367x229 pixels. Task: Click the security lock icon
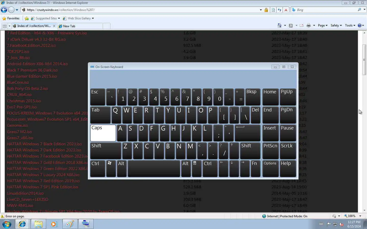[266, 10]
